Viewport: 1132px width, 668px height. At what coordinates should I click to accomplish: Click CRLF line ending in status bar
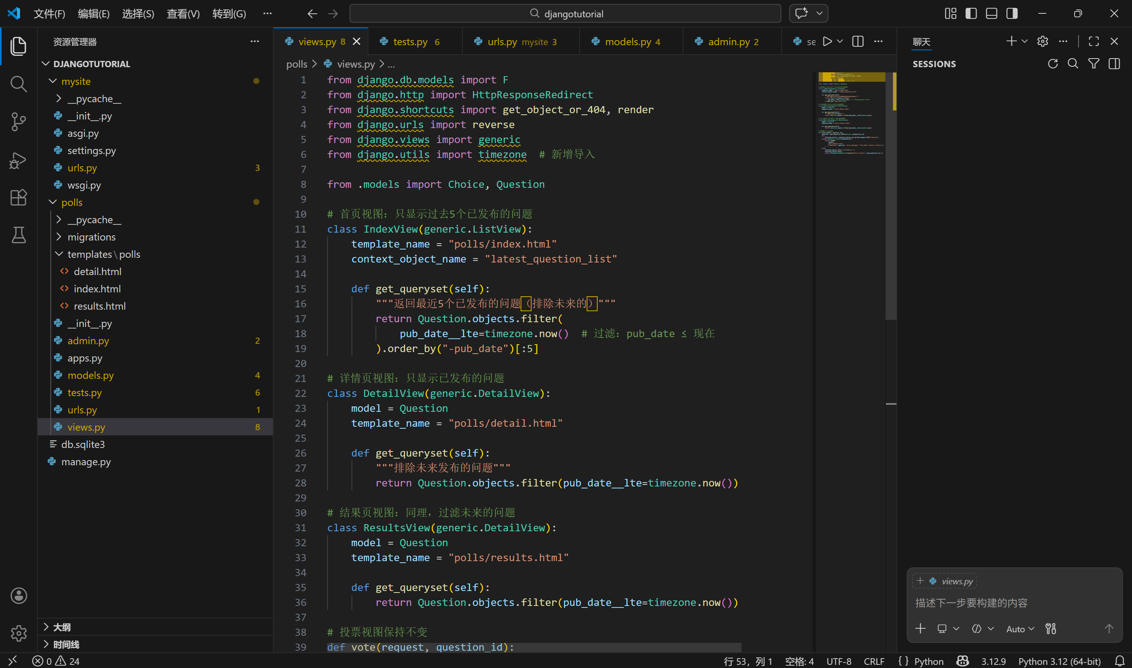tap(874, 661)
